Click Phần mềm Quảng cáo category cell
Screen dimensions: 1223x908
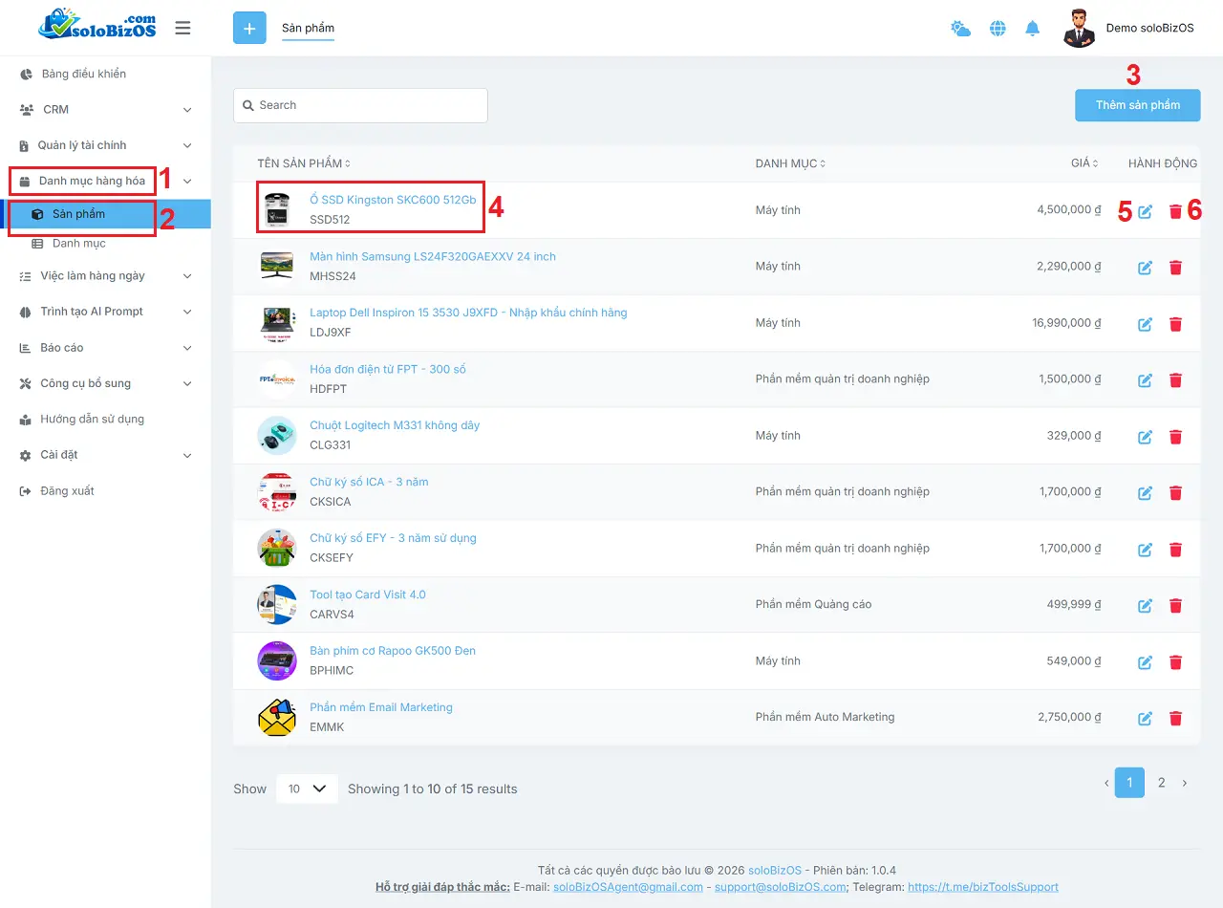[813, 604]
